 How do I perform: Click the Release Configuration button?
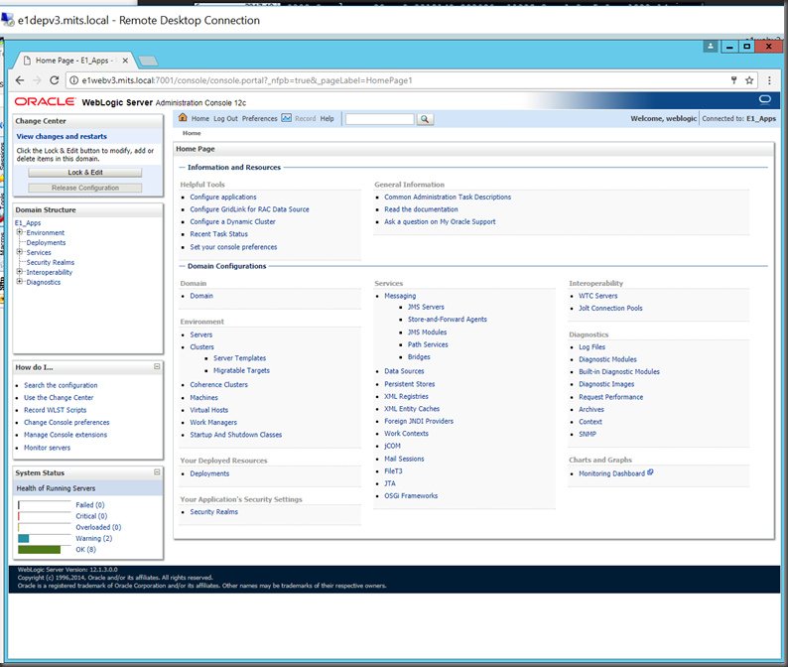coord(85,188)
